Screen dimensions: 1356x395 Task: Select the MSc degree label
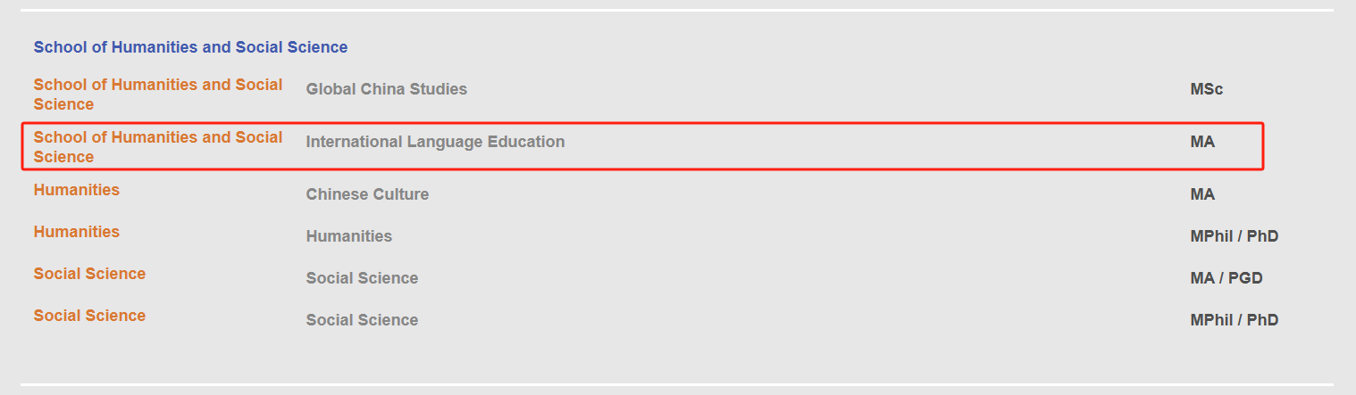pyautogui.click(x=1206, y=89)
